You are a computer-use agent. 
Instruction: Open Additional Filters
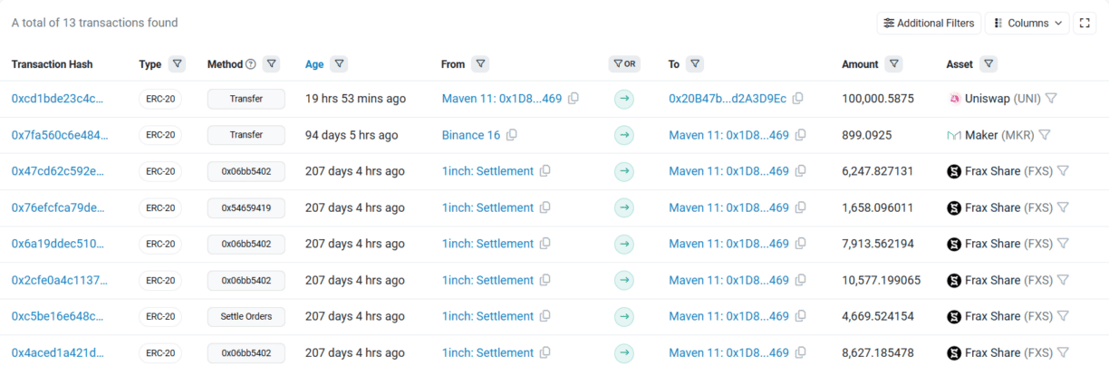pyautogui.click(x=929, y=23)
